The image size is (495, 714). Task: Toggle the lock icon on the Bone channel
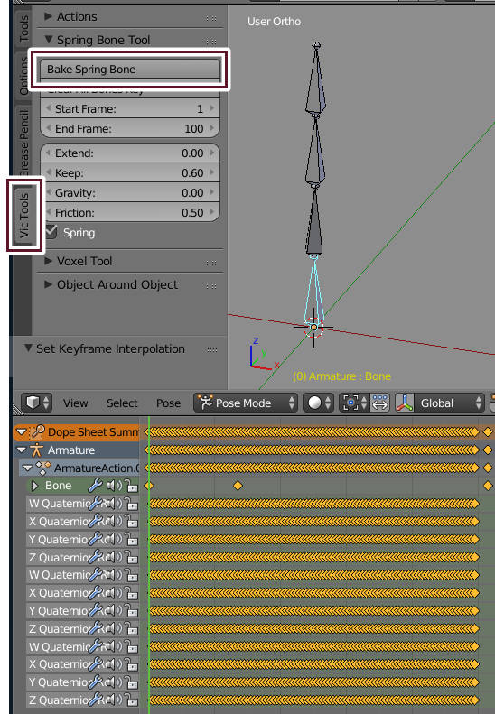tap(132, 486)
